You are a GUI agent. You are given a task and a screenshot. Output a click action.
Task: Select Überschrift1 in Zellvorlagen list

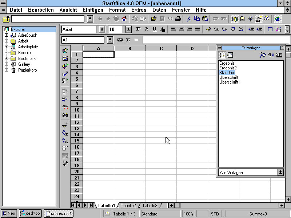pos(230,82)
